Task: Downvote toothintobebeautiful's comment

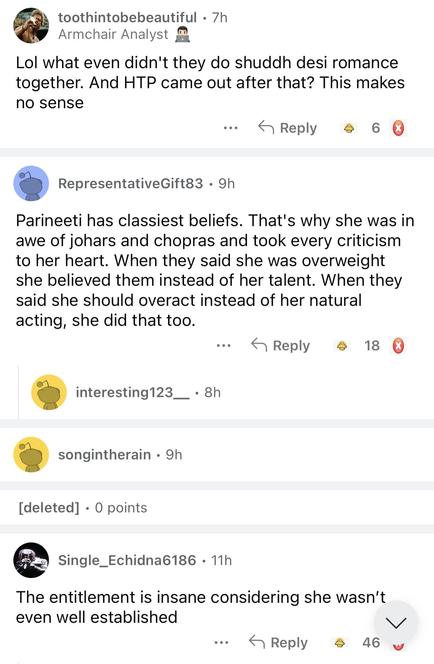Action: 398,128
